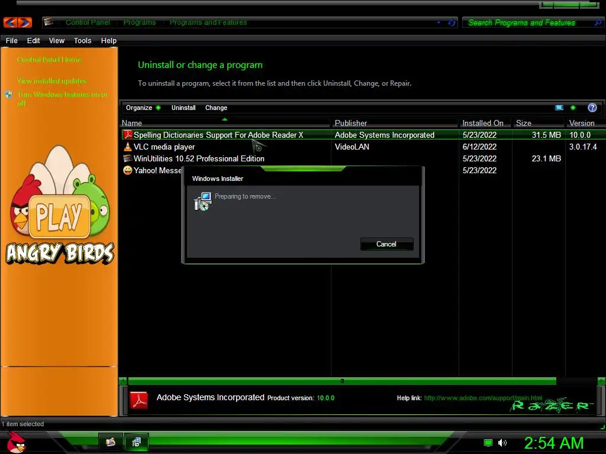Sort by the Version column header
This screenshot has width=606, height=454.
click(585, 123)
